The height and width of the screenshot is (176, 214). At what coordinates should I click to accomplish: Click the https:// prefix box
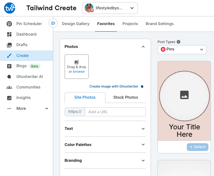75,112
